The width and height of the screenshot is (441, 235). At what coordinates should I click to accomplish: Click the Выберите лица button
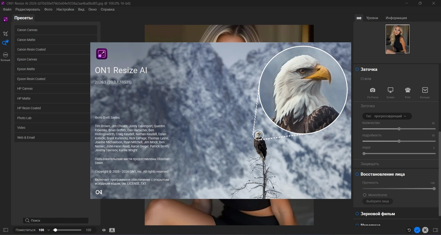(x=377, y=201)
